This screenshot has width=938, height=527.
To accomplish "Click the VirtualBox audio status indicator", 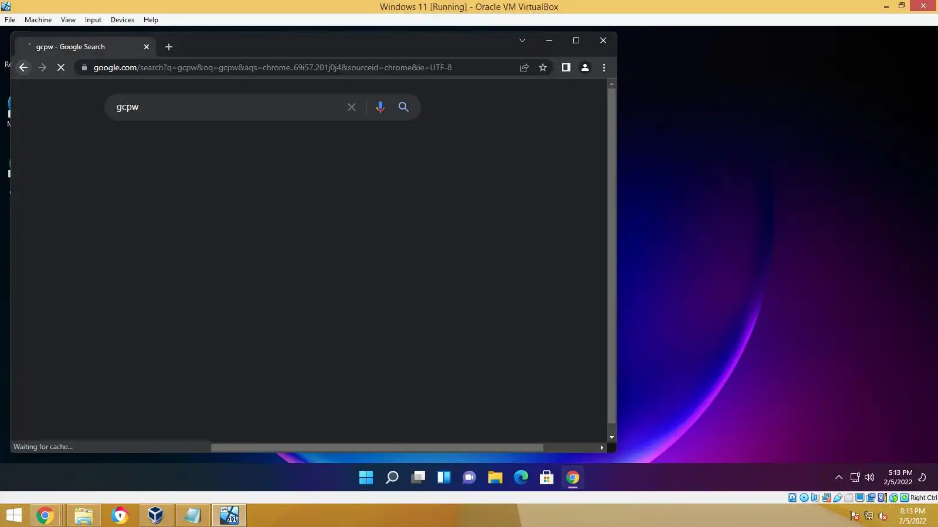I will point(815,498).
